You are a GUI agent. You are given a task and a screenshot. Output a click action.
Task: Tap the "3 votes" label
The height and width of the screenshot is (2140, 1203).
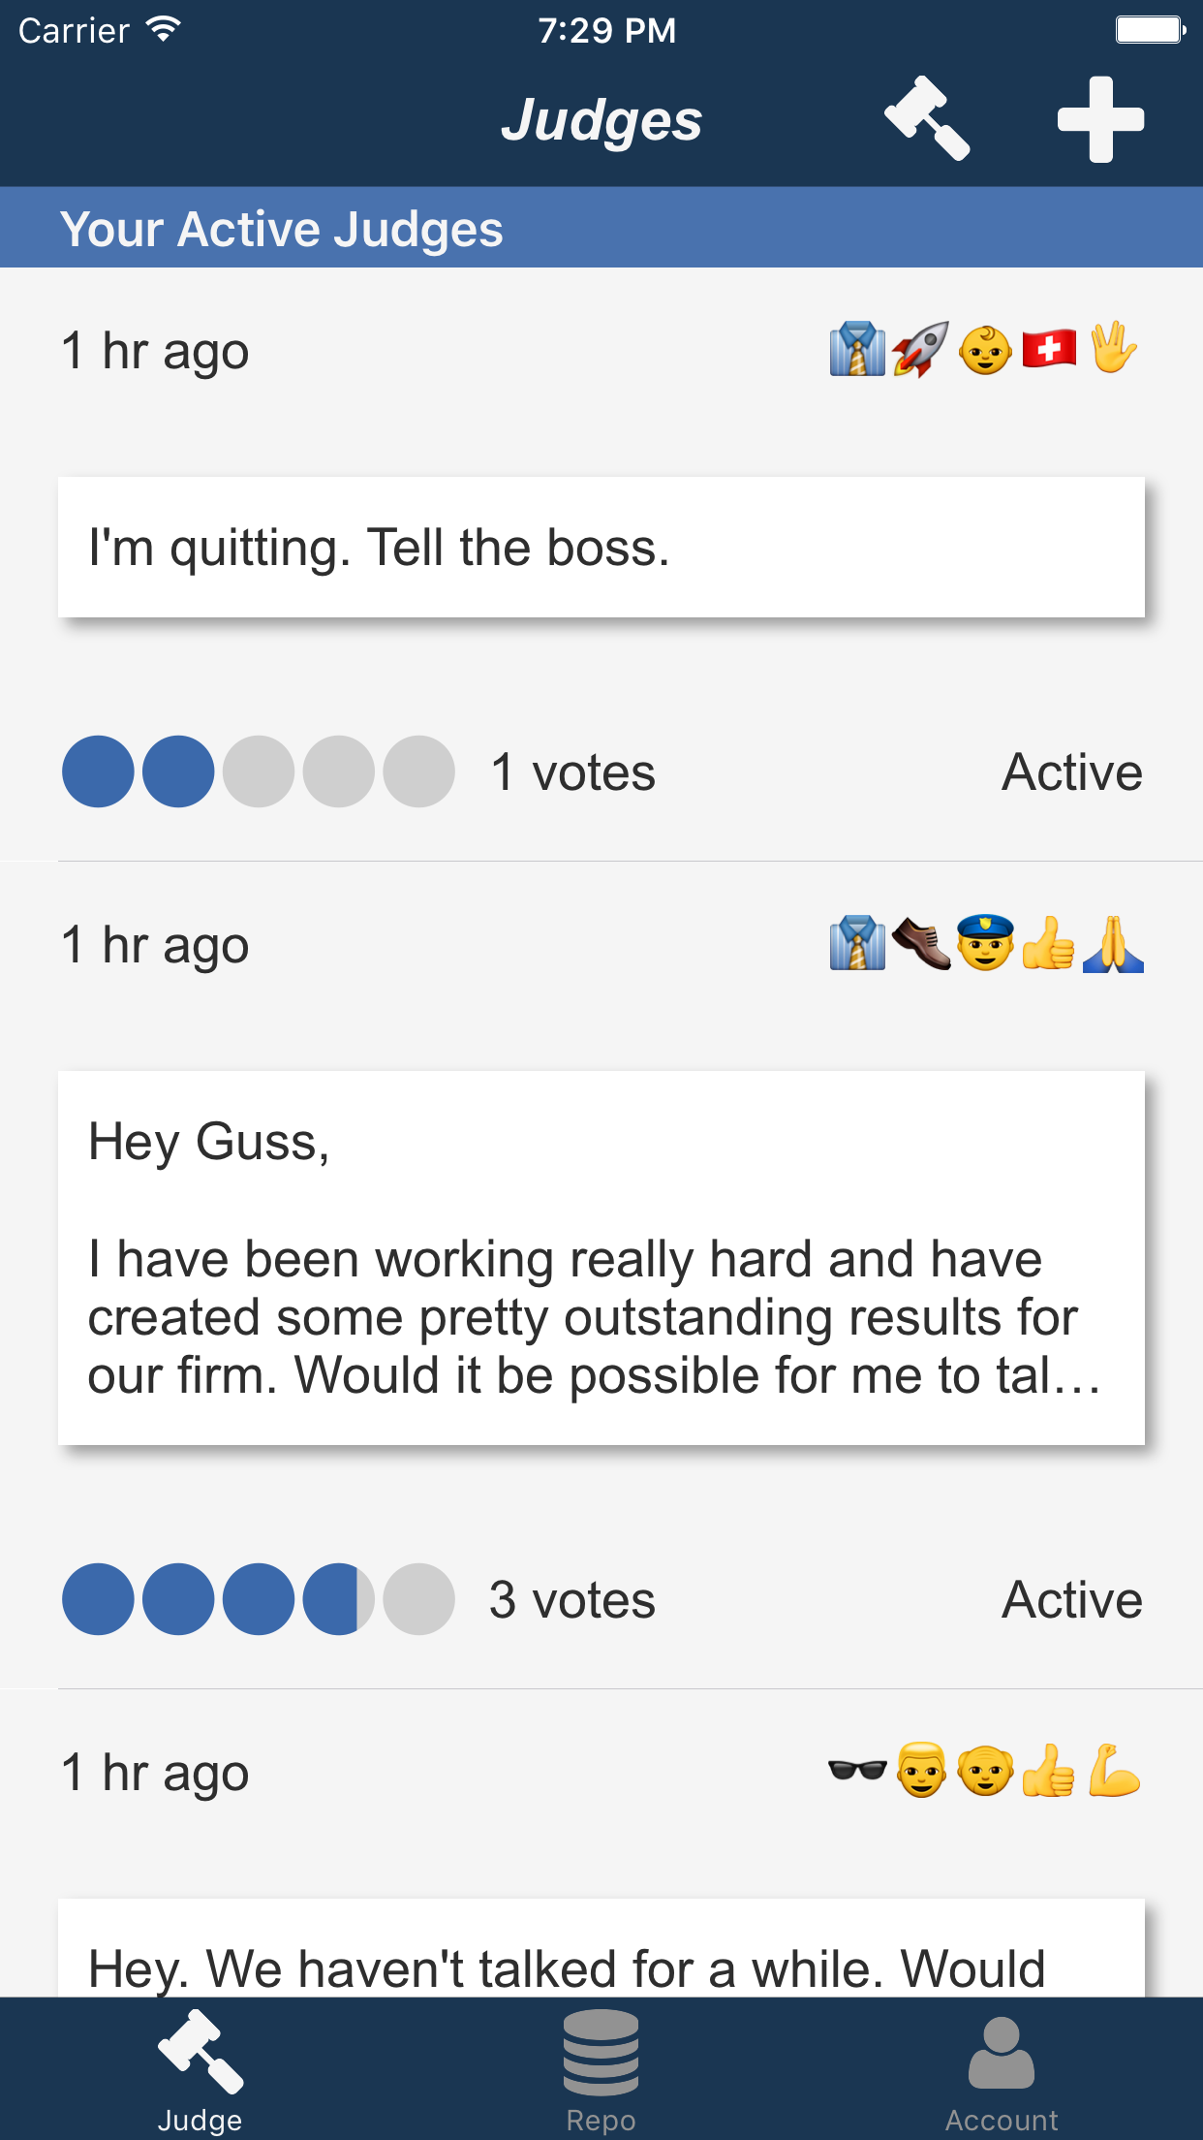pyautogui.click(x=572, y=1599)
